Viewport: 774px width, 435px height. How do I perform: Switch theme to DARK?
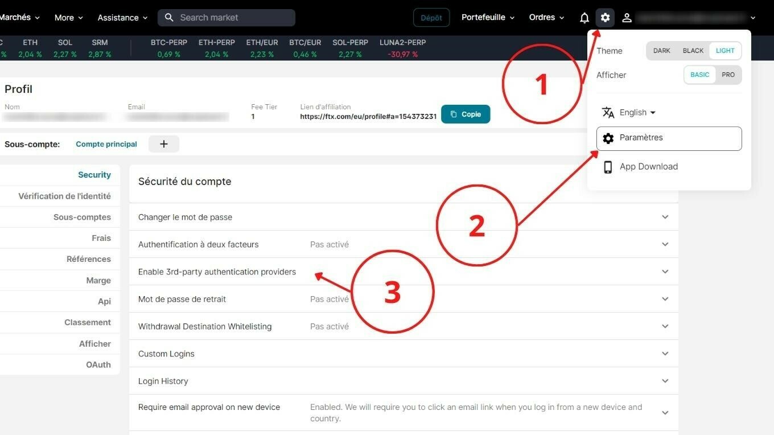coord(661,51)
